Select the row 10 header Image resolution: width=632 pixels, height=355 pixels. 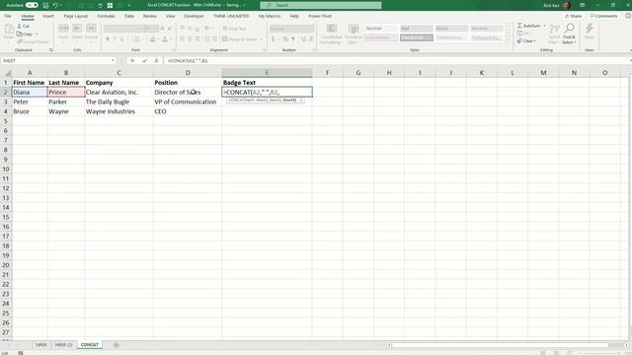pyautogui.click(x=6, y=169)
